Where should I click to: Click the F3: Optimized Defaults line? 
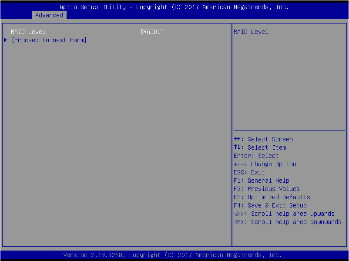coord(272,197)
